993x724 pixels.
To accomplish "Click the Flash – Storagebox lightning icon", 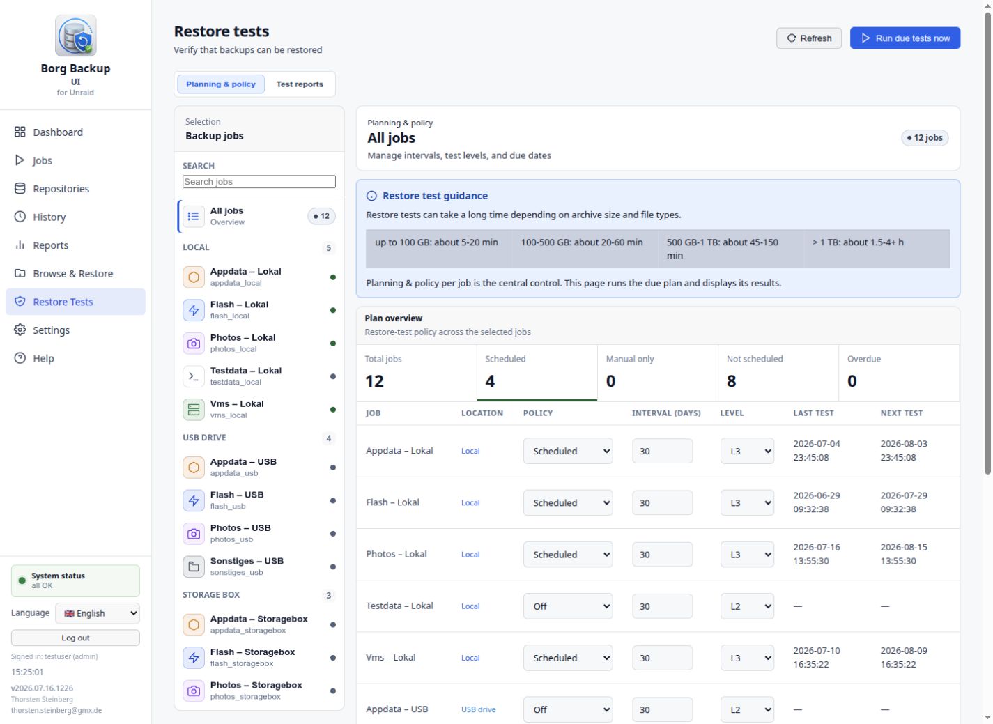I will (x=194, y=657).
